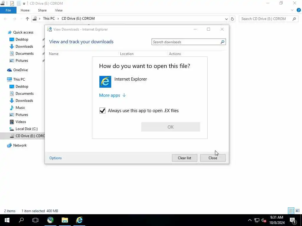Switch to large icons view layout

[298, 211]
